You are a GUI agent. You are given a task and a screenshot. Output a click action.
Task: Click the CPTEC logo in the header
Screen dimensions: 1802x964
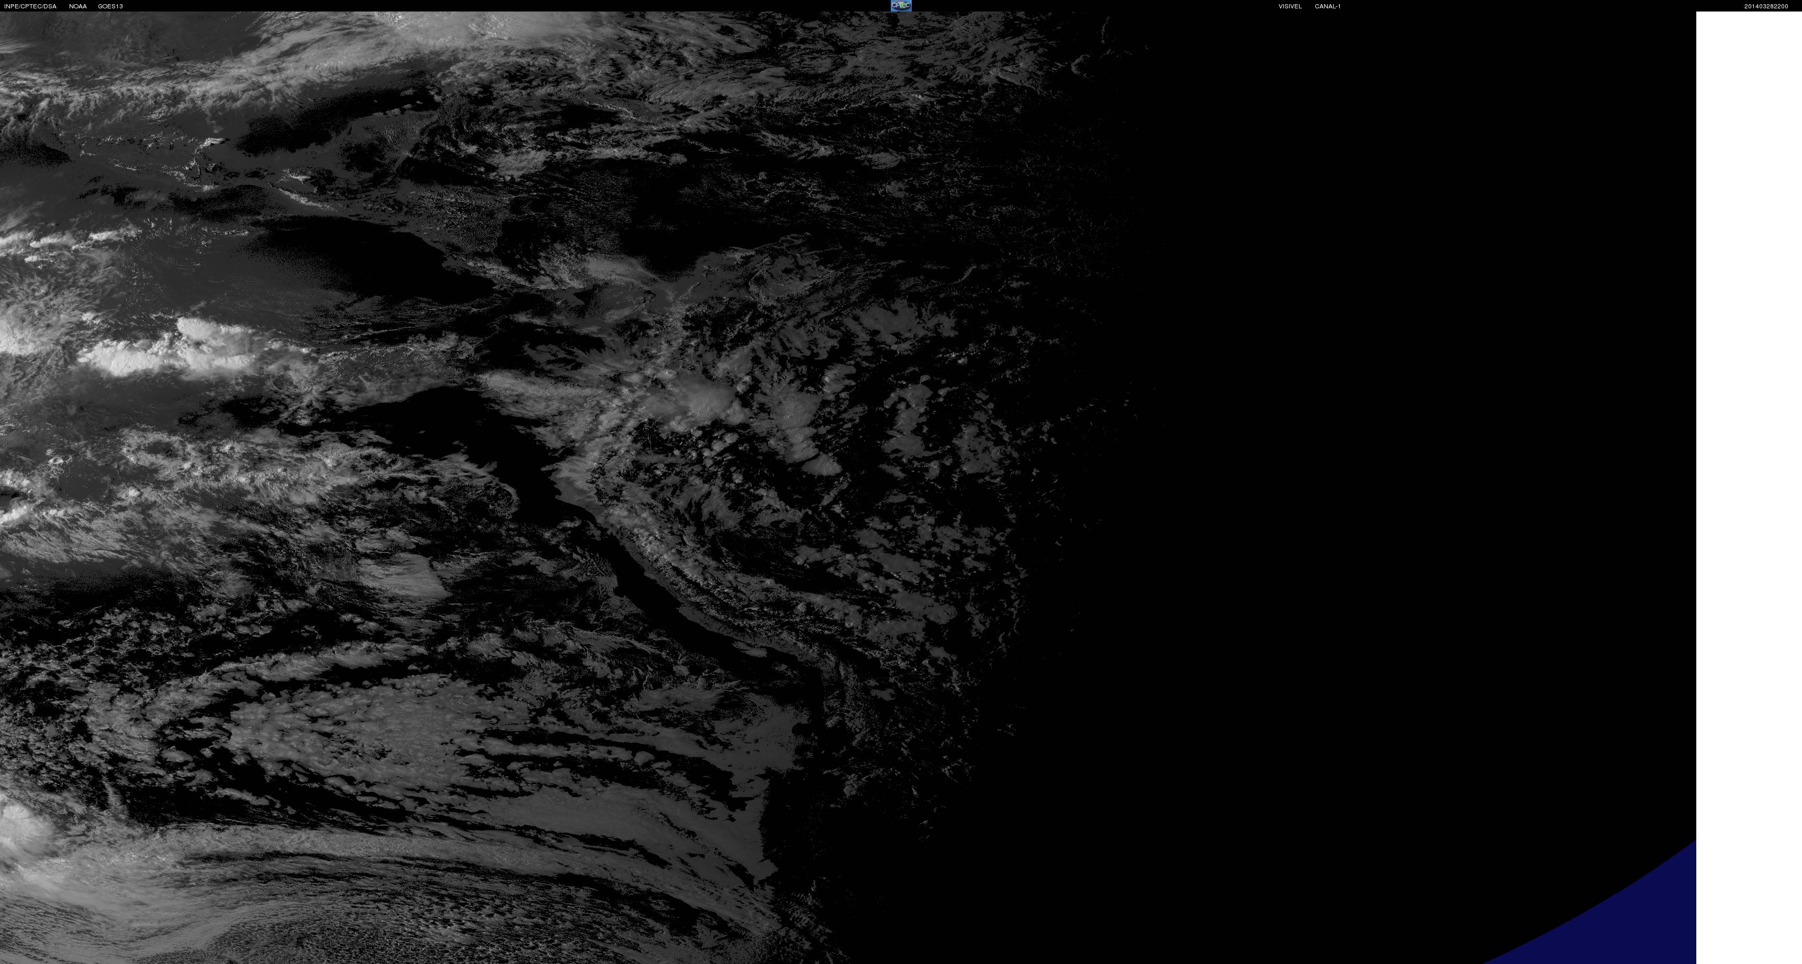(x=901, y=6)
